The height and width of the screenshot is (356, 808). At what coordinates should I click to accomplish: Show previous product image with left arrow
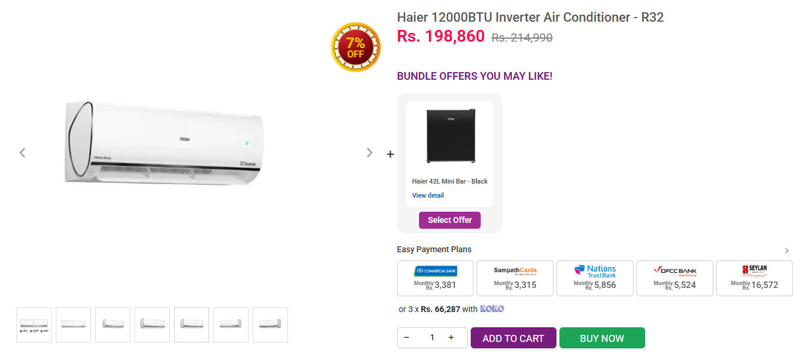[22, 152]
